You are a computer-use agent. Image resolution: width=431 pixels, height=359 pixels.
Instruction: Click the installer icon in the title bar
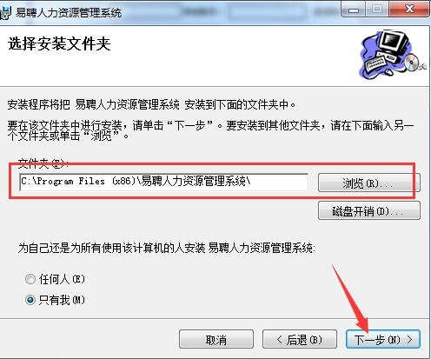click(x=5, y=13)
